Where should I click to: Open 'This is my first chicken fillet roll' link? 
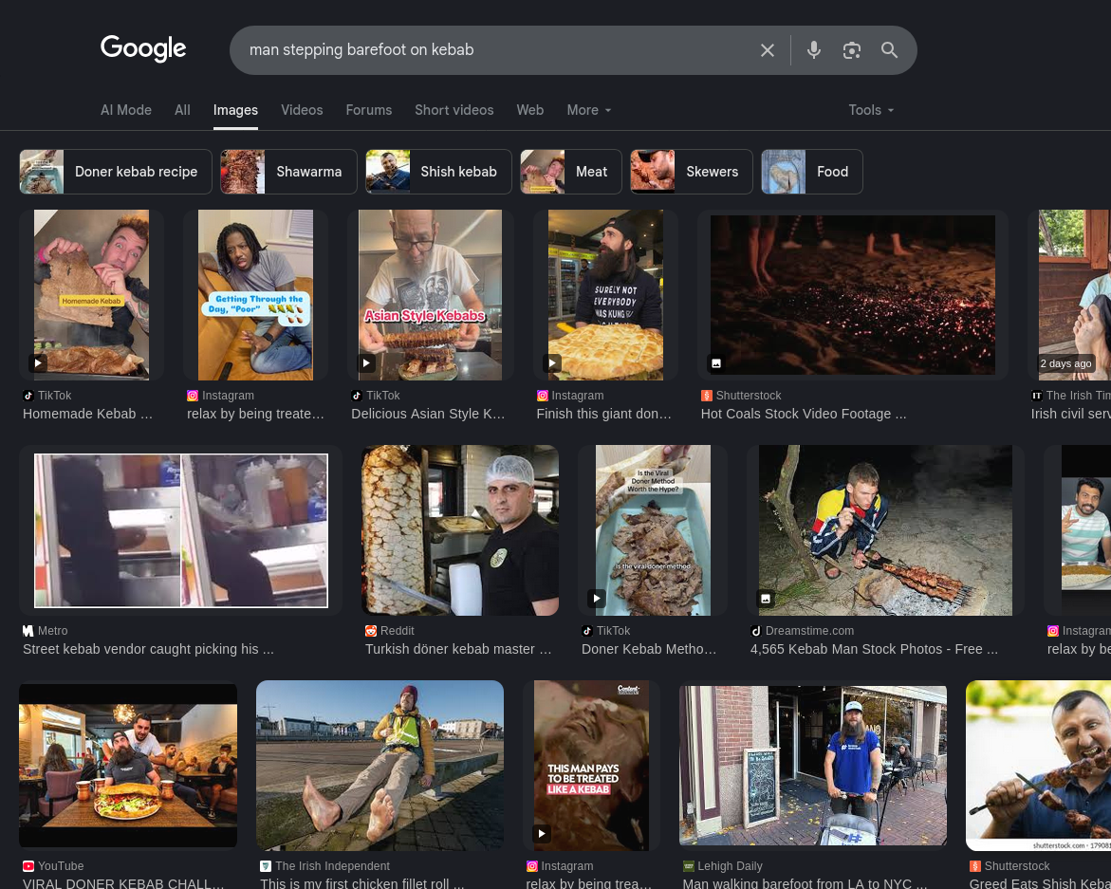362,882
